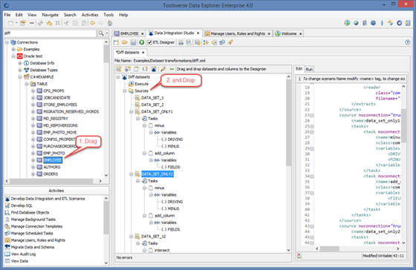416x270 pixels.
Task: Click the pencil edit icon in designer toolbar
Action: (x=163, y=69)
